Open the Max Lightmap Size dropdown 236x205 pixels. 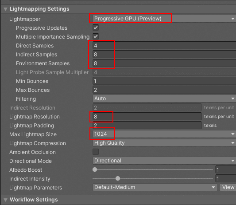pos(164,134)
